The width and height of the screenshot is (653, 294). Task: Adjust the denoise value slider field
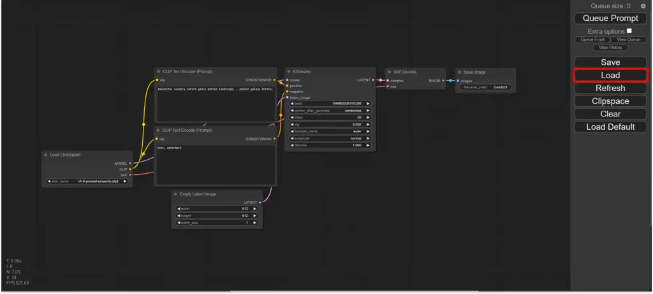[330, 145]
